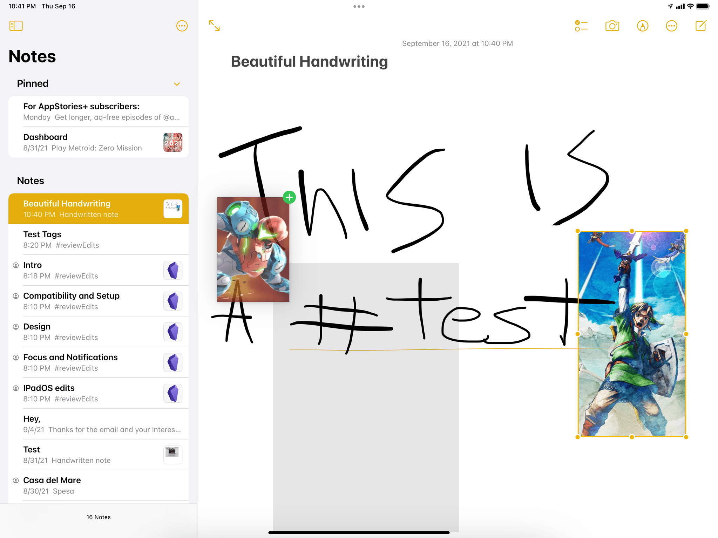
Task: Select the Metroid Samus image
Action: click(253, 250)
